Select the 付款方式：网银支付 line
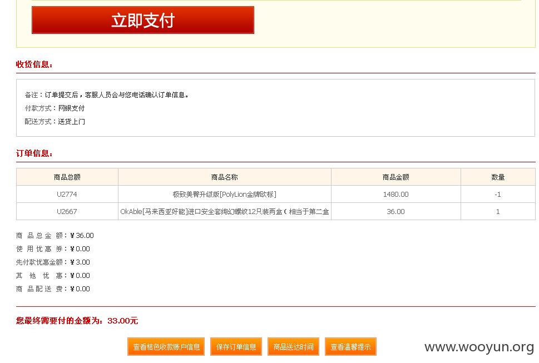539x363 pixels. click(55, 108)
